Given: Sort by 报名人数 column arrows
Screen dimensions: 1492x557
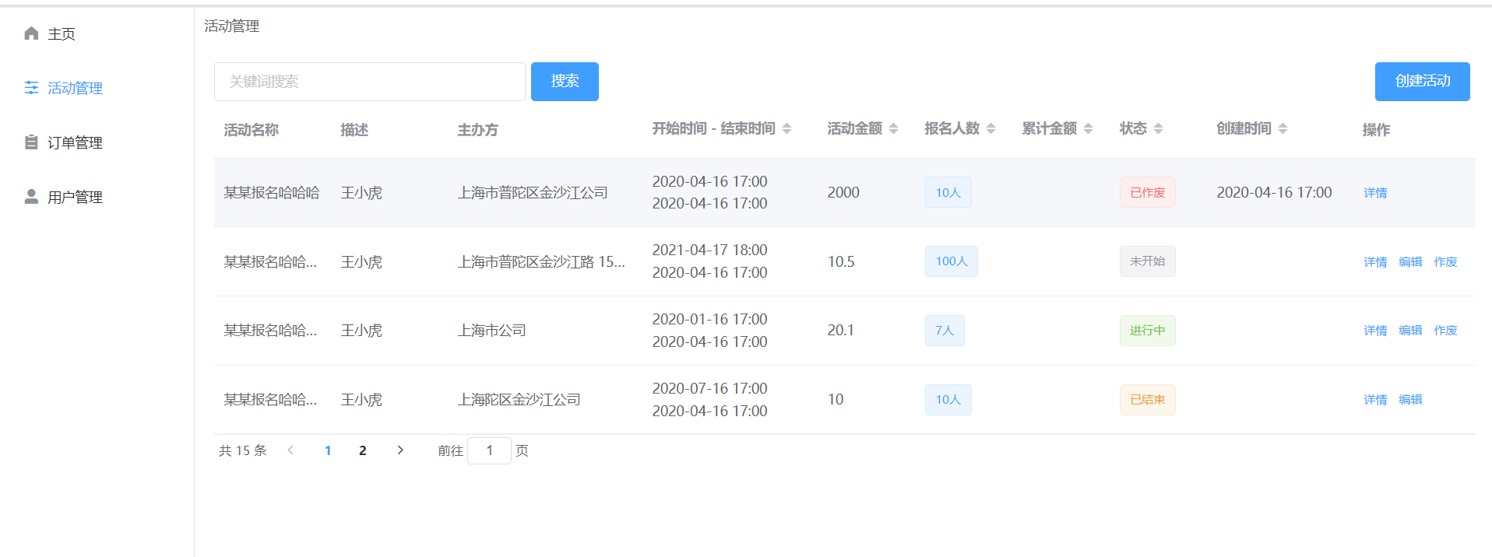Looking at the screenshot, I should click(991, 128).
